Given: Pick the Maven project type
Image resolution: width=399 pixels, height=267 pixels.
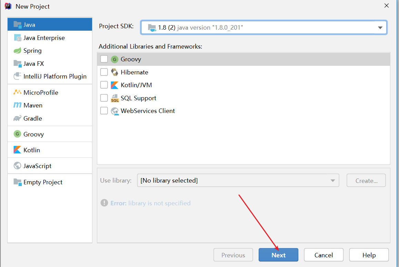Looking at the screenshot, I should pos(50,105).
